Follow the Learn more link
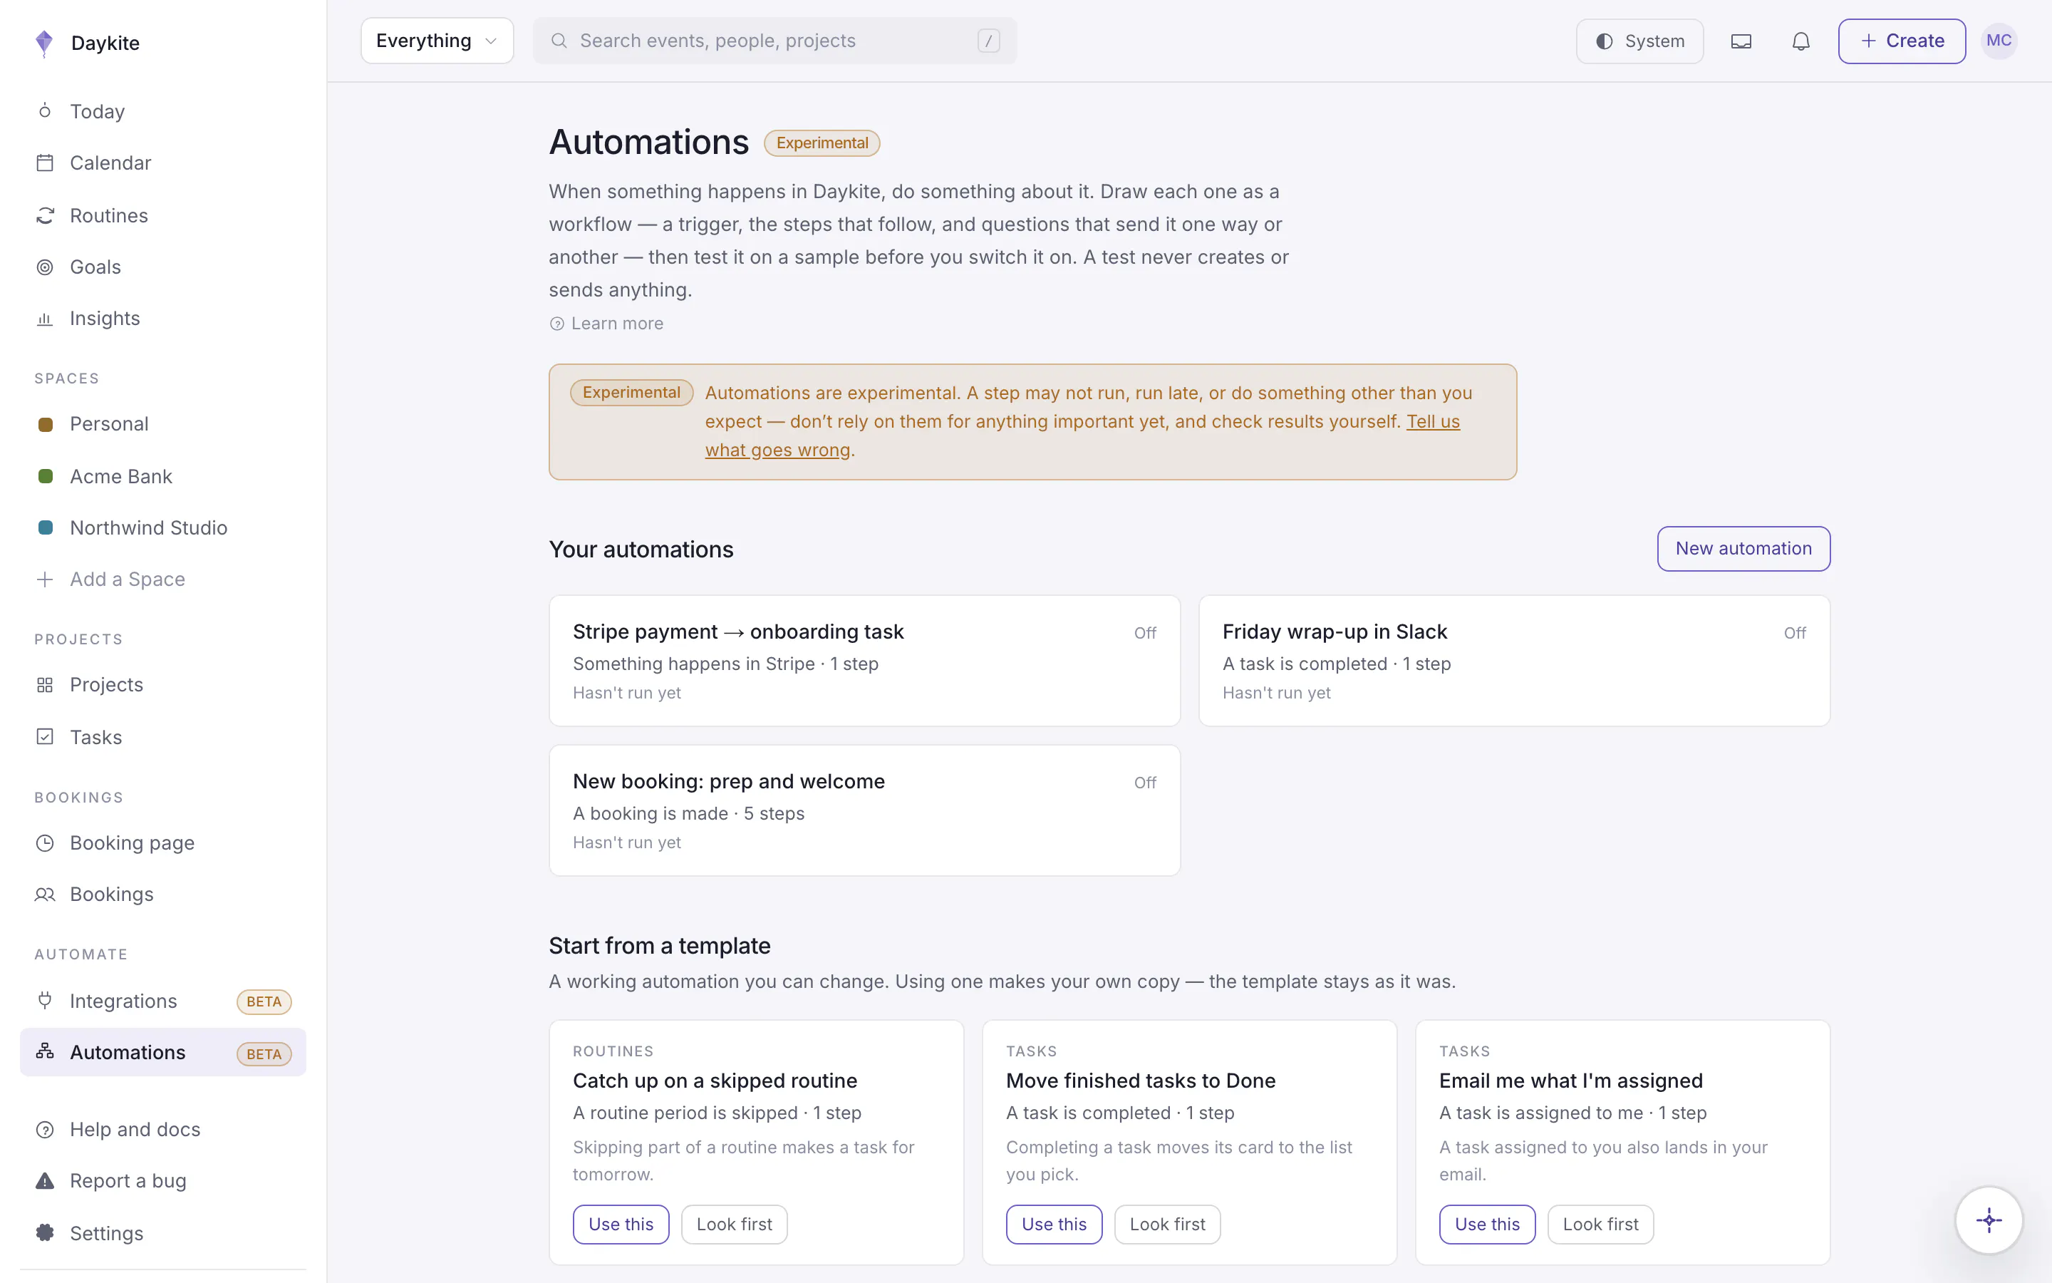The width and height of the screenshot is (2052, 1283). pyautogui.click(x=606, y=324)
